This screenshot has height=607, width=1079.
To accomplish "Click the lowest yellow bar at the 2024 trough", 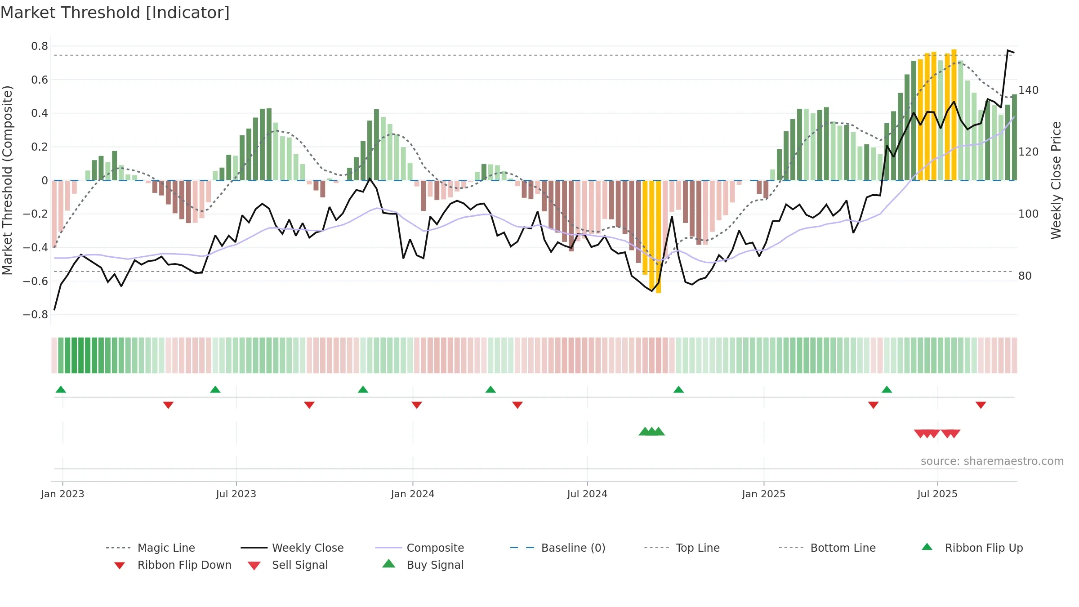I will 658,237.
